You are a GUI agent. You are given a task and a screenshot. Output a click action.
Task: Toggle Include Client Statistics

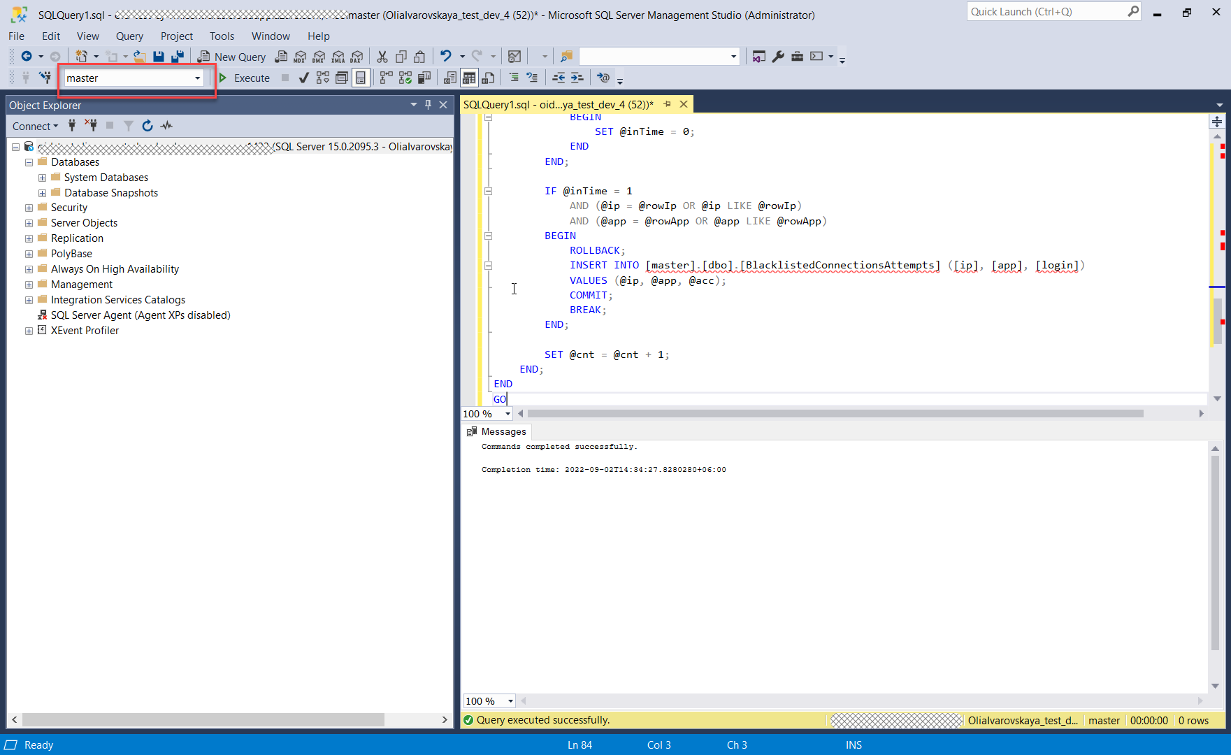(424, 78)
